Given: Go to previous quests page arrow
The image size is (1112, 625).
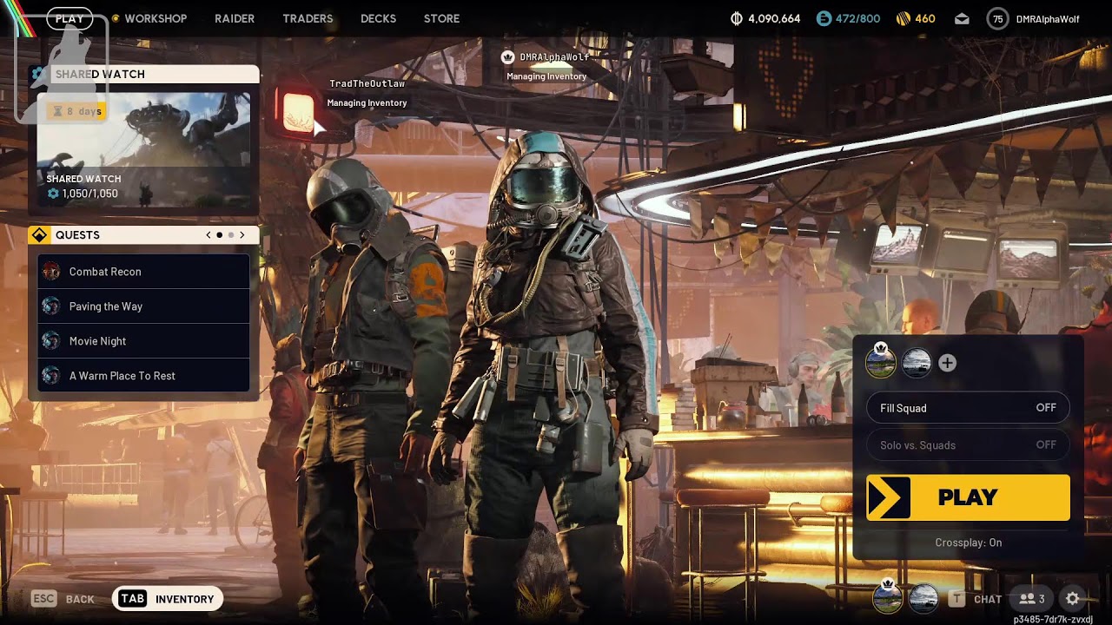Looking at the screenshot, I should [208, 235].
